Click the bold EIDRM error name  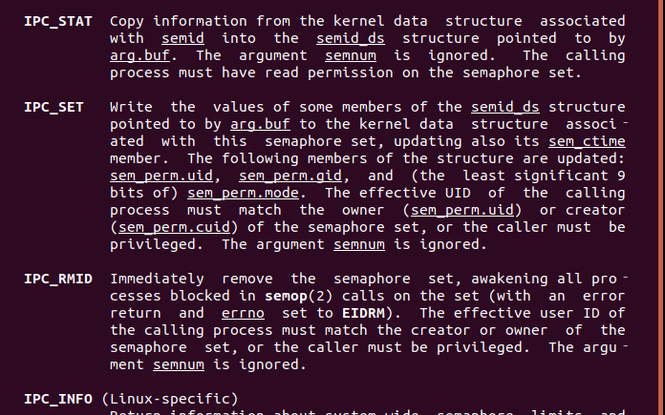point(363,313)
